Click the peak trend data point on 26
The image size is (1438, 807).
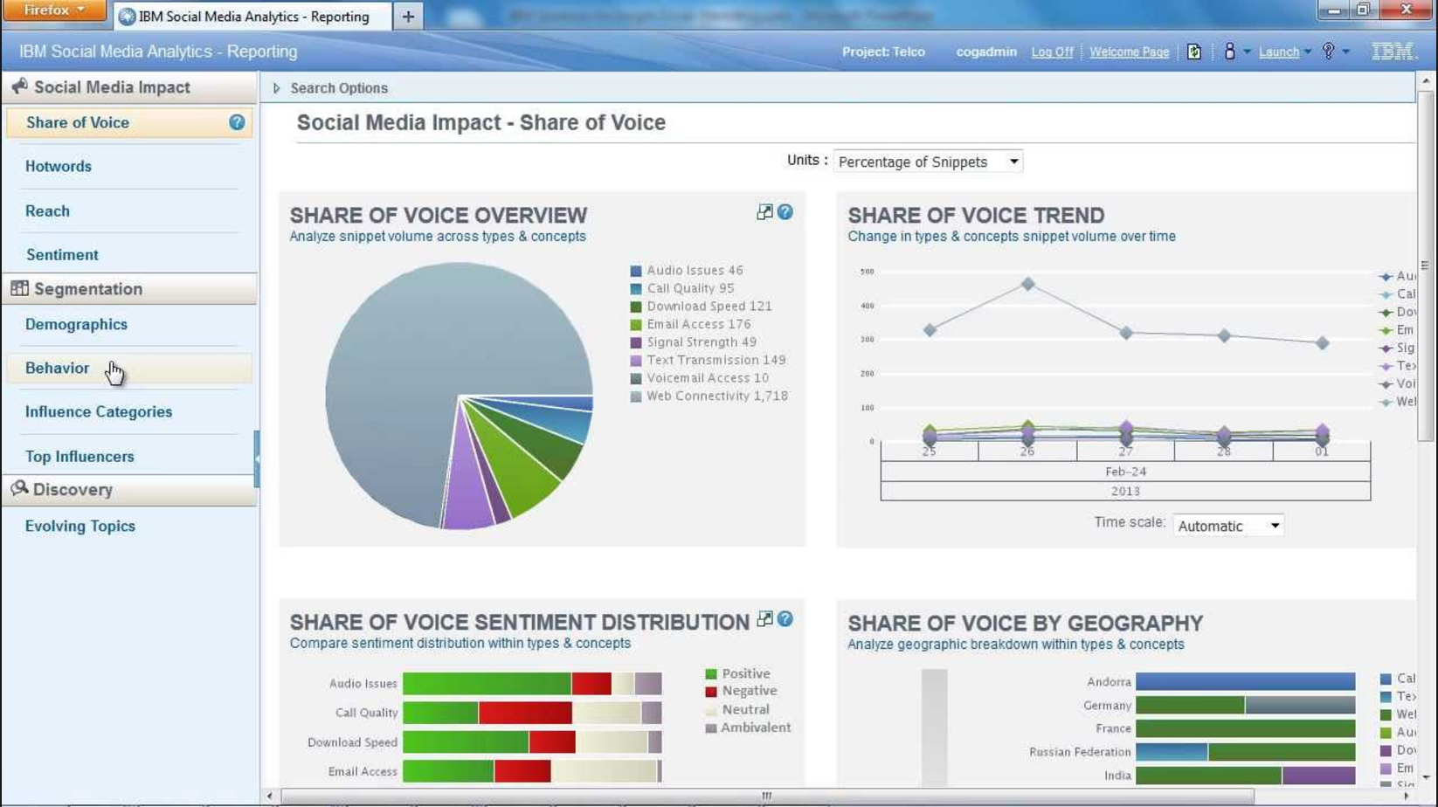click(1028, 284)
